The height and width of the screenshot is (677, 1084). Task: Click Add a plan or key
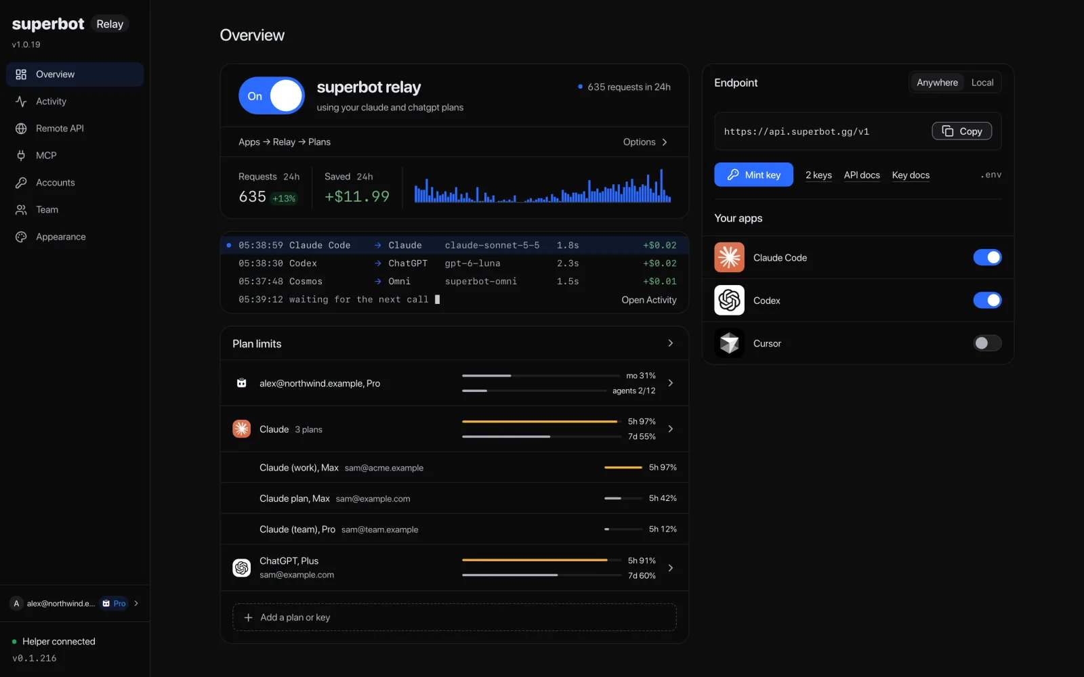point(454,617)
